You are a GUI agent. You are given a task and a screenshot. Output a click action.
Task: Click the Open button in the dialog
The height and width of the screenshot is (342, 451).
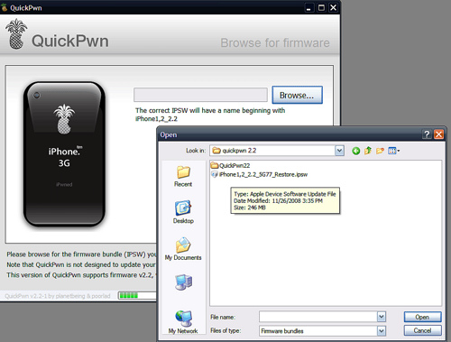coord(422,317)
